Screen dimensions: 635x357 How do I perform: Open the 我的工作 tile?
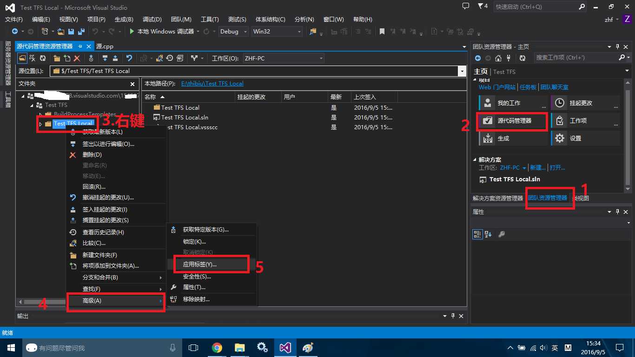(513, 103)
